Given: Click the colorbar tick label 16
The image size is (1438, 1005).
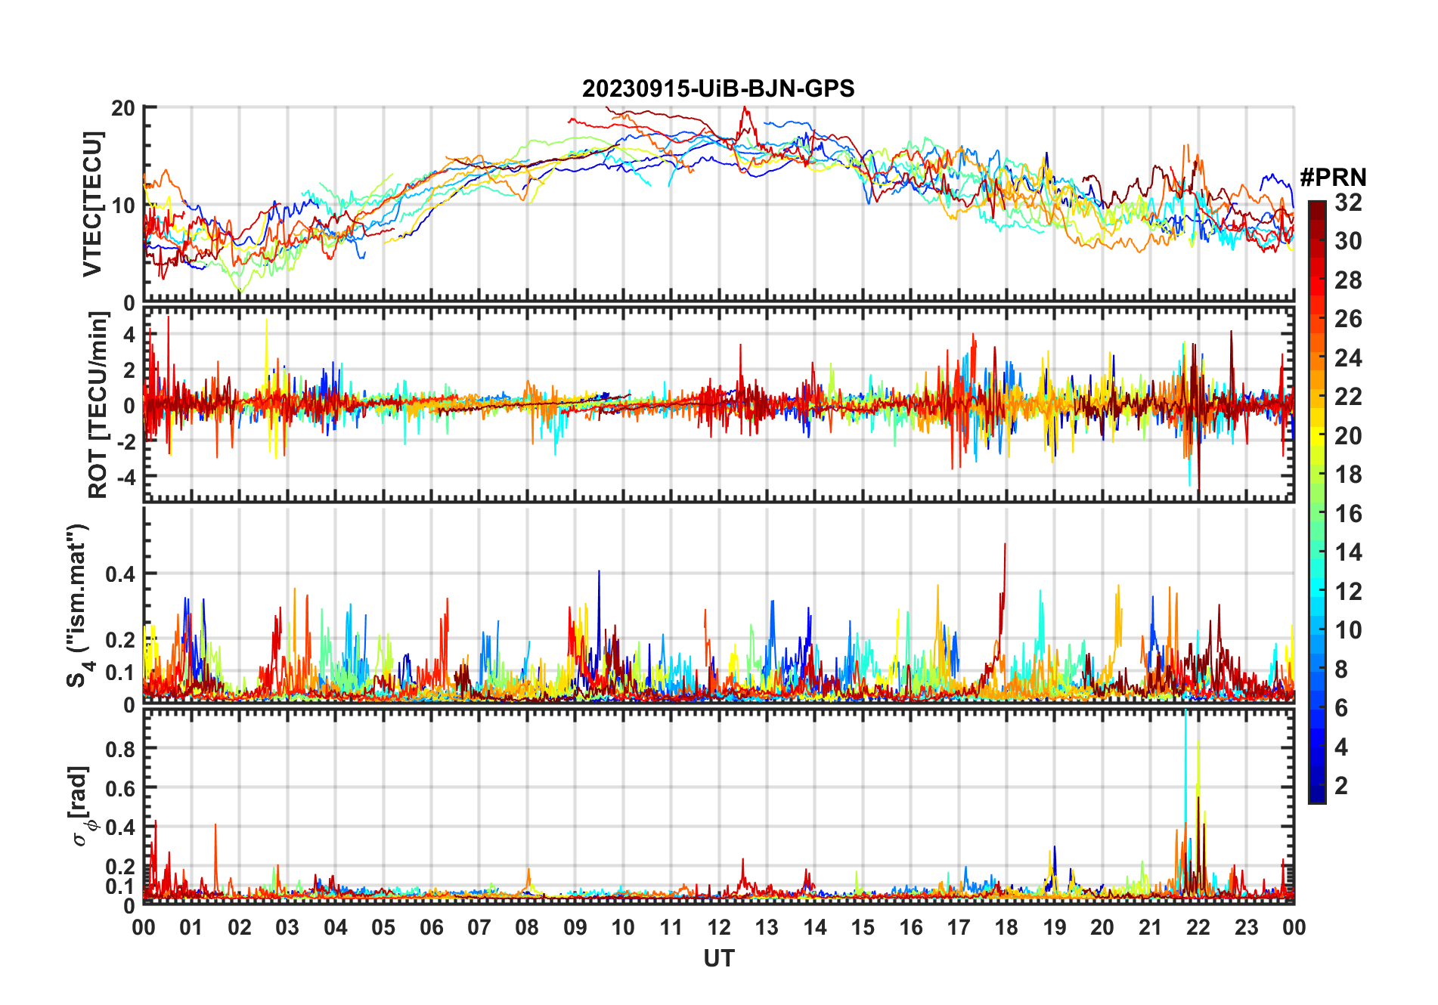Looking at the screenshot, I should [x=1348, y=514].
